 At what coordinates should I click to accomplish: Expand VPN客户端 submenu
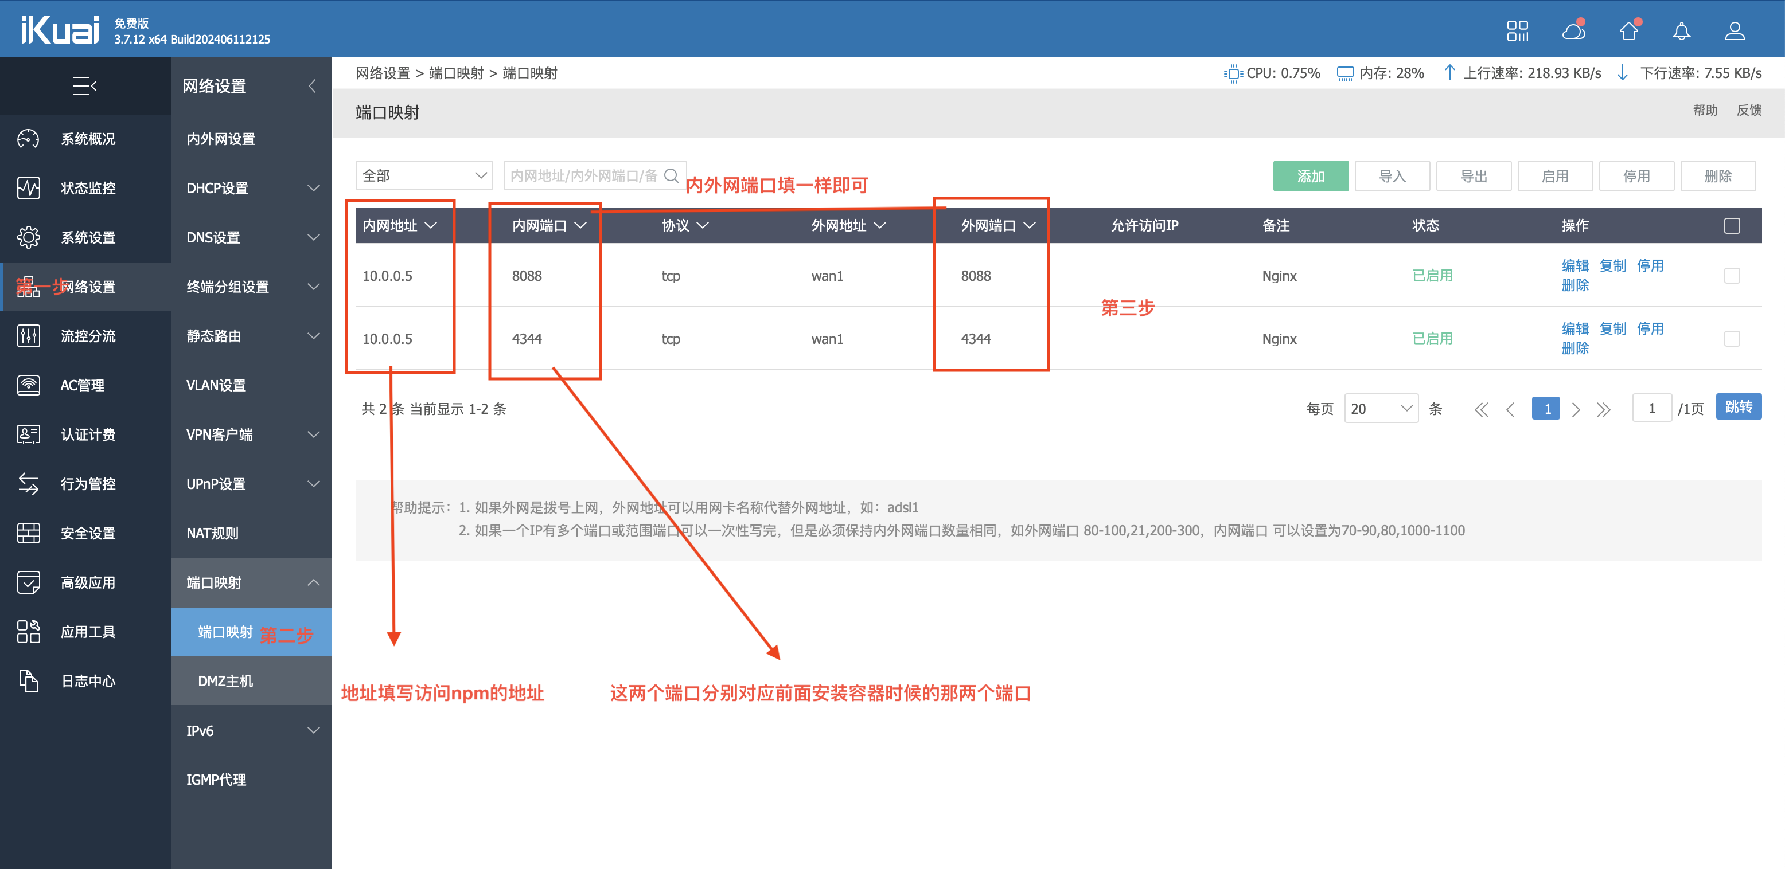pyautogui.click(x=314, y=434)
